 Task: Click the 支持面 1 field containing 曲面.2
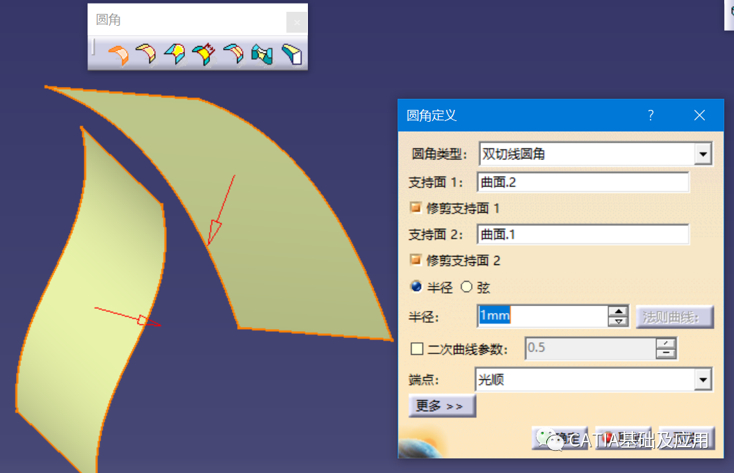click(582, 182)
